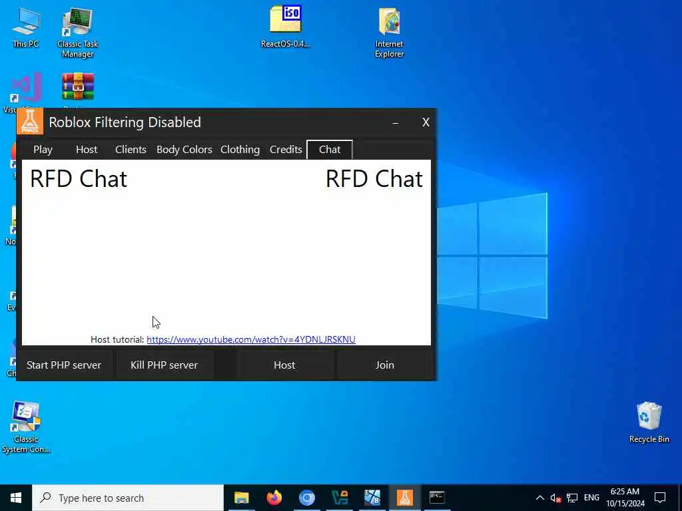This screenshot has width=682, height=511.
Task: Click the muted volume tray icon
Action: (x=555, y=498)
